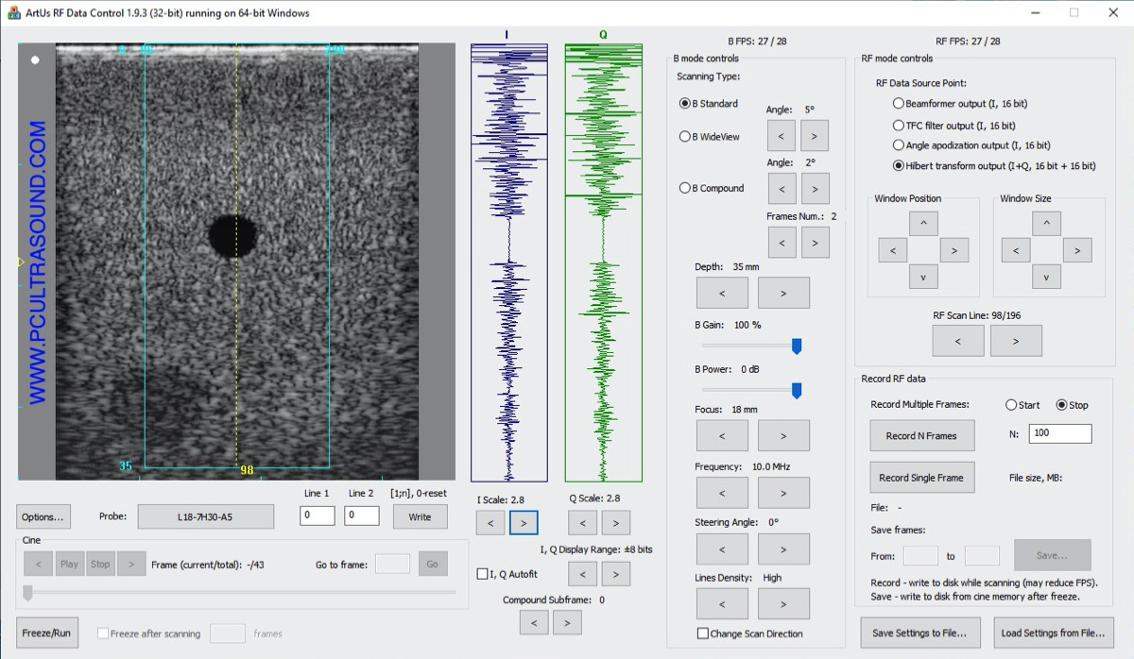Image resolution: width=1134 pixels, height=659 pixels.
Task: Choose Beamformer output as RF source
Action: (899, 104)
